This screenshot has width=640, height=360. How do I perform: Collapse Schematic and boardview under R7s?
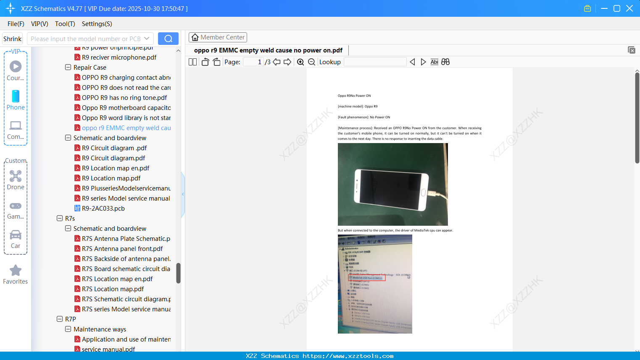[68, 228]
